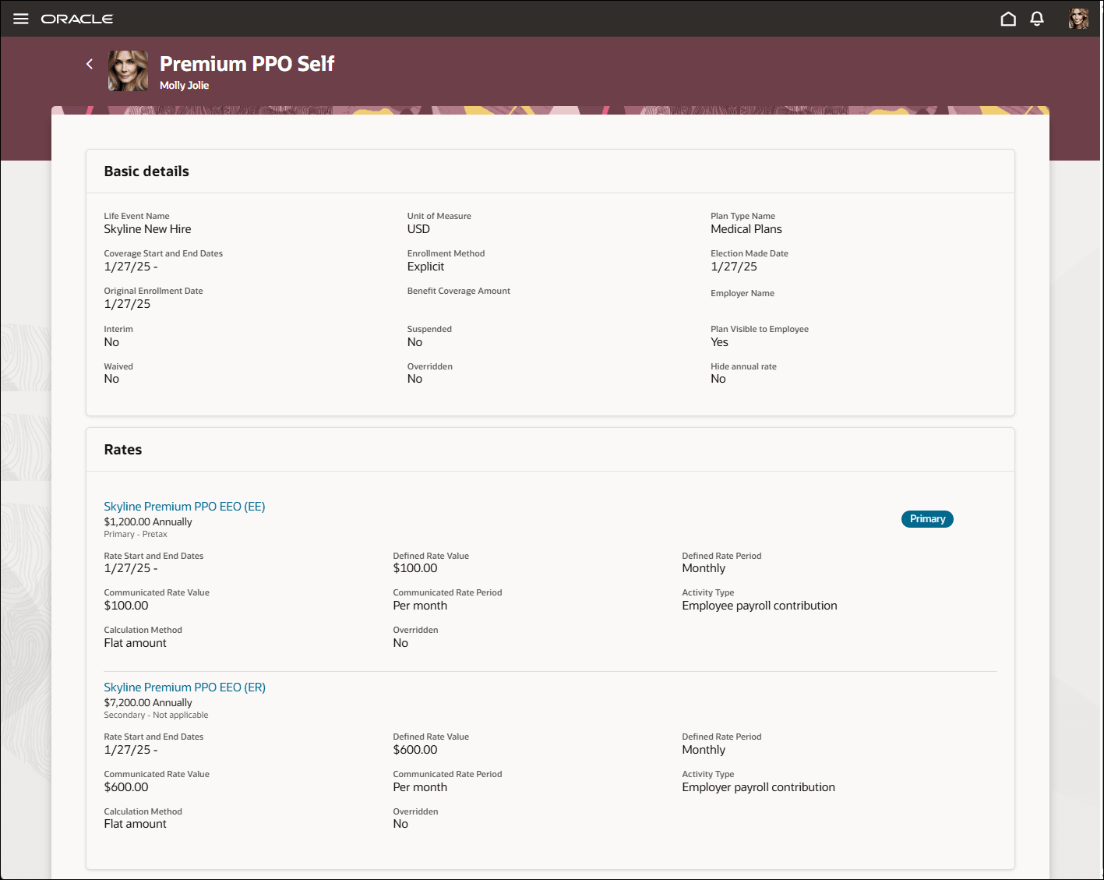Open the user profile avatar menu

[x=1078, y=19]
